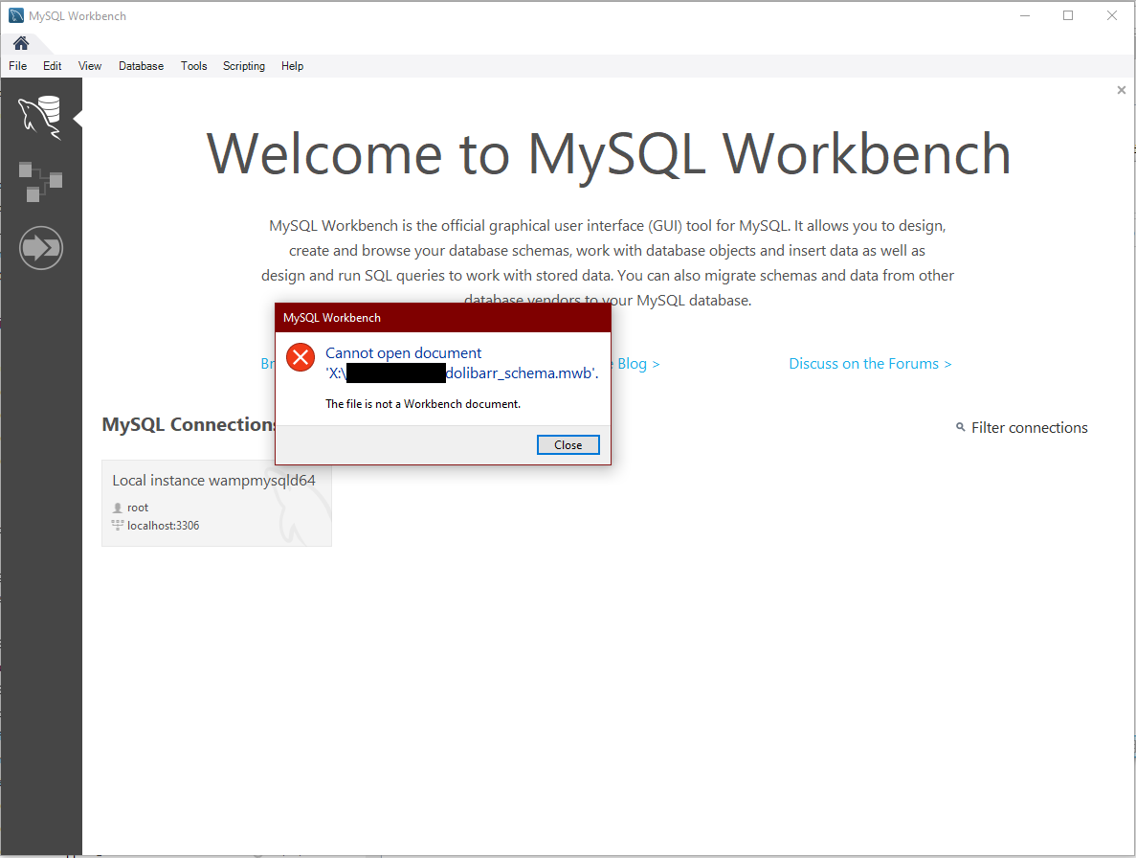1136x858 pixels.
Task: Open the Help menu
Action: (292, 65)
